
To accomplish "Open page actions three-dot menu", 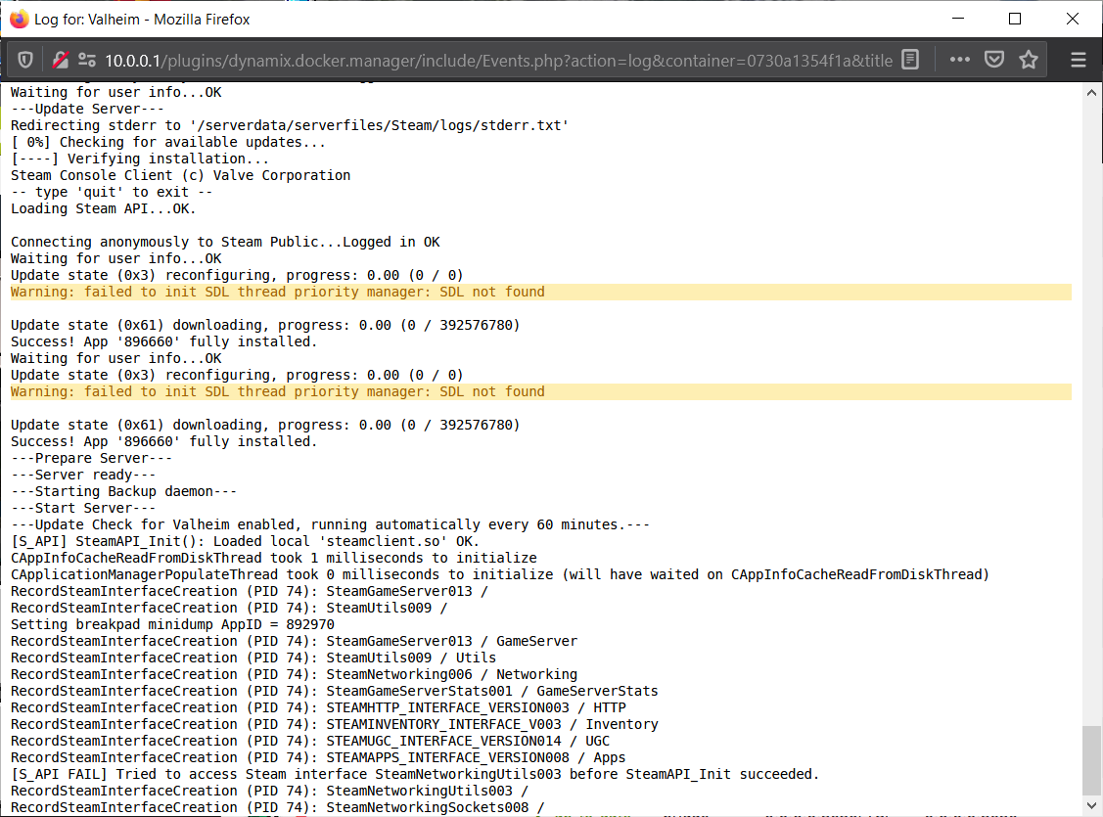I will (x=959, y=60).
